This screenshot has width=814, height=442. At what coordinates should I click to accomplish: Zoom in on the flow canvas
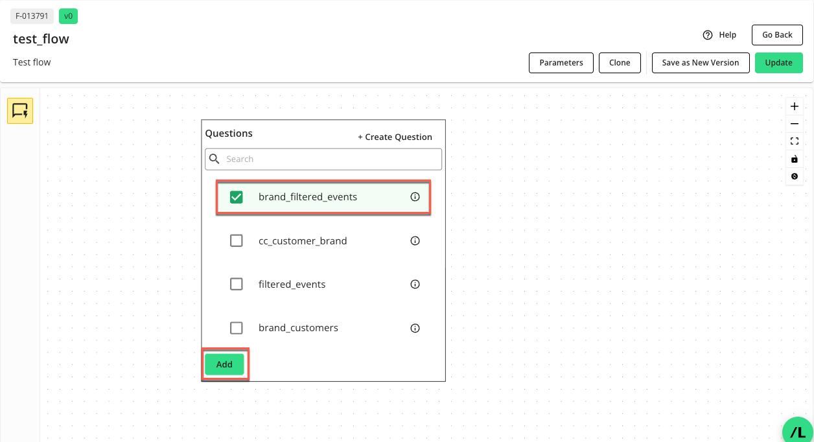(794, 106)
